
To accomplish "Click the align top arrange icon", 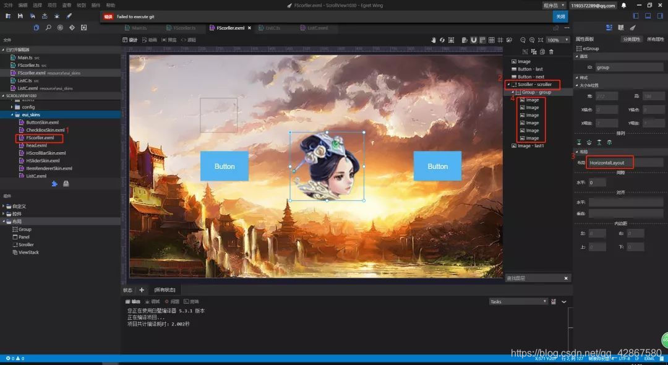I will [578, 142].
